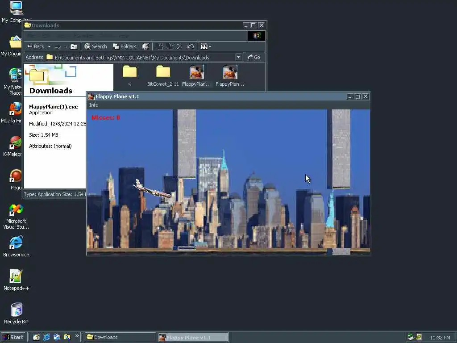Click the Downloads window title bar folder icon
The height and width of the screenshot is (343, 457).
(x=28, y=25)
